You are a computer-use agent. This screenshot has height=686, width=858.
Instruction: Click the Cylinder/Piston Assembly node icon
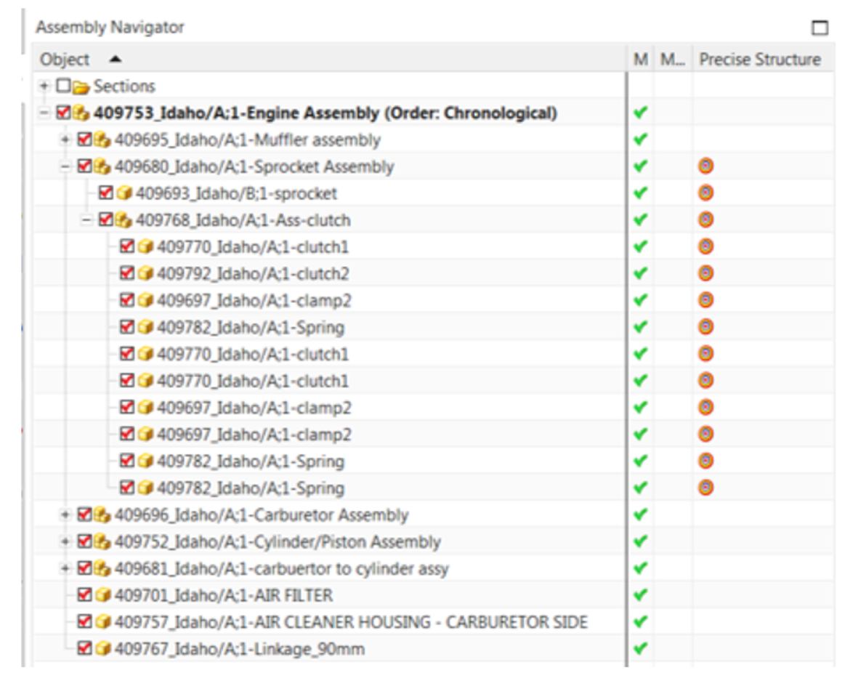pos(102,542)
